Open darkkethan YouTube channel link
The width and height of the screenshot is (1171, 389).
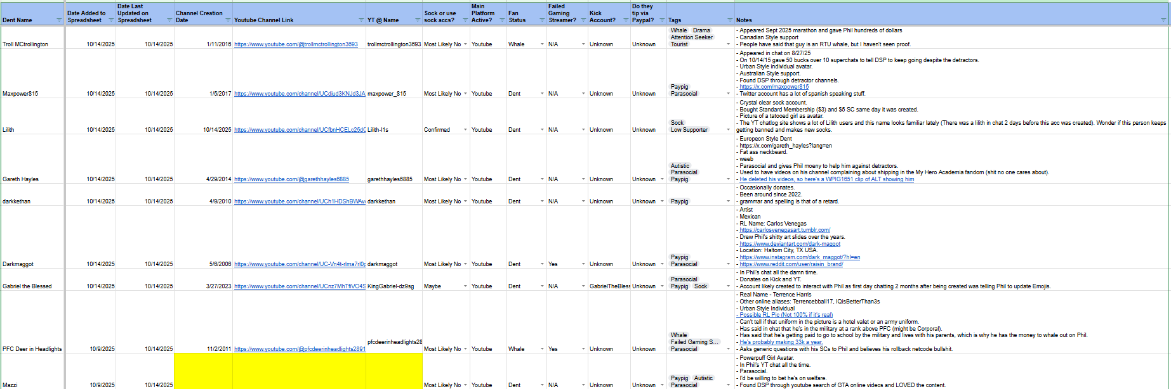300,201
